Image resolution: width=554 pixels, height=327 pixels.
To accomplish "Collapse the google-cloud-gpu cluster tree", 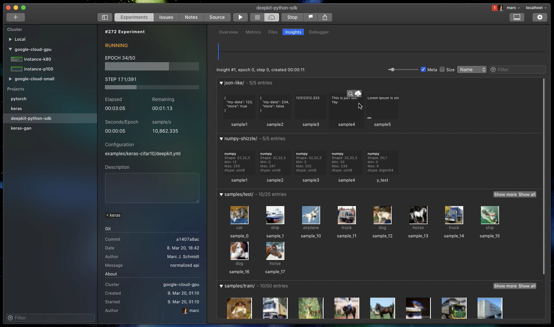I will pos(11,49).
